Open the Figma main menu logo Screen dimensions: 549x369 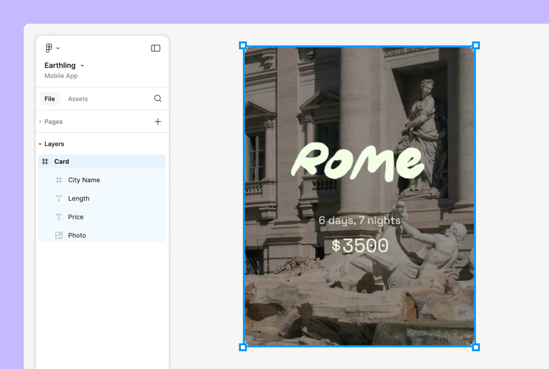tap(49, 48)
